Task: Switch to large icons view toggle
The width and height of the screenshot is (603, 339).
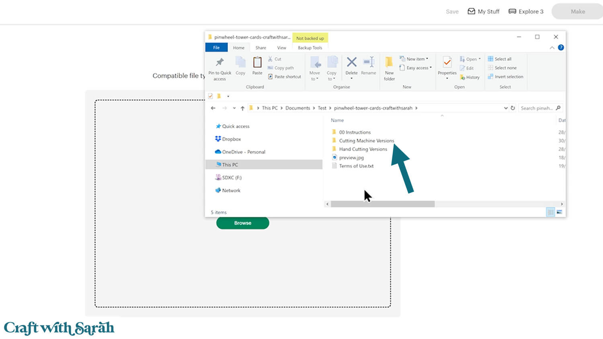Action: click(x=559, y=212)
